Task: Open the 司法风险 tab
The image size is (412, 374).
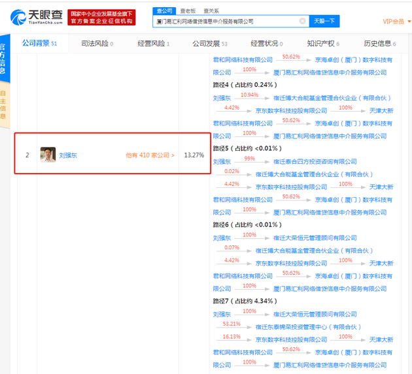Action: pos(97,44)
